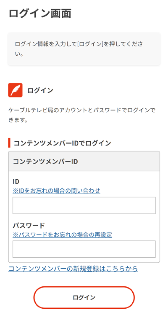Click the ログイン画面 page title
This screenshot has height=326, width=168.
pyautogui.click(x=40, y=14)
